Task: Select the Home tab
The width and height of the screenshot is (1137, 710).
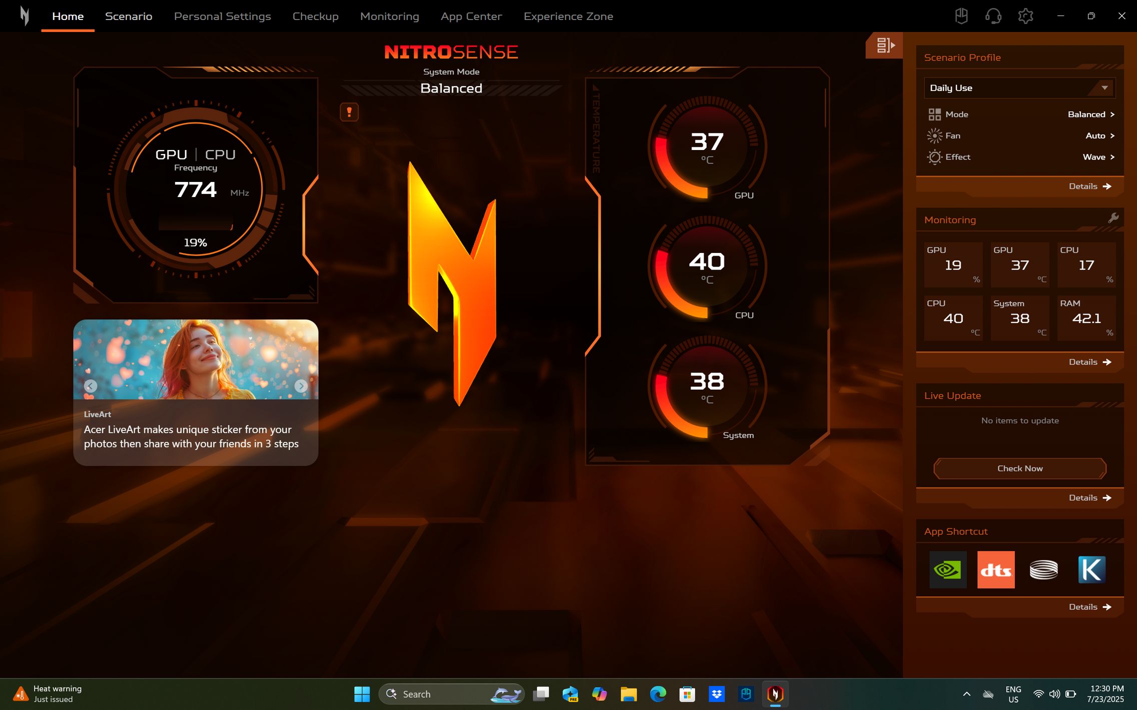Action: coord(68,16)
